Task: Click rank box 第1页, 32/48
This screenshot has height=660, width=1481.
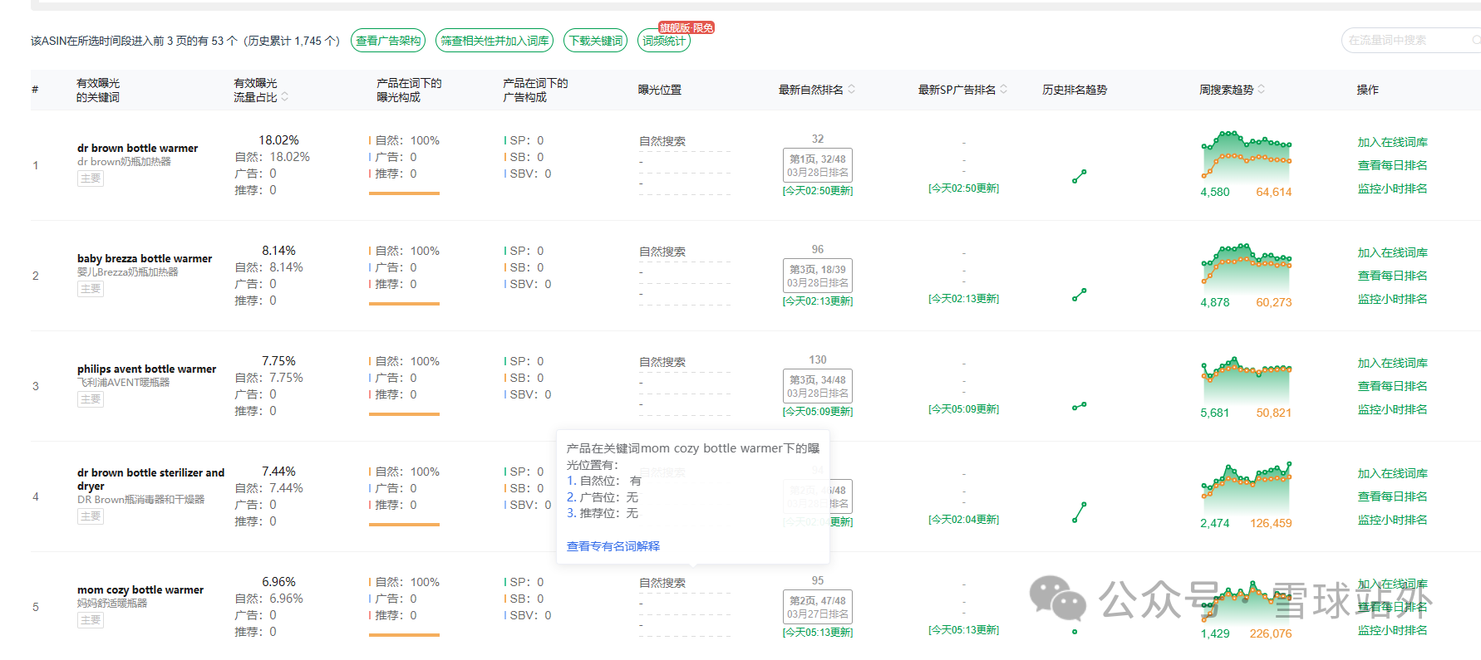Action: 818,165
